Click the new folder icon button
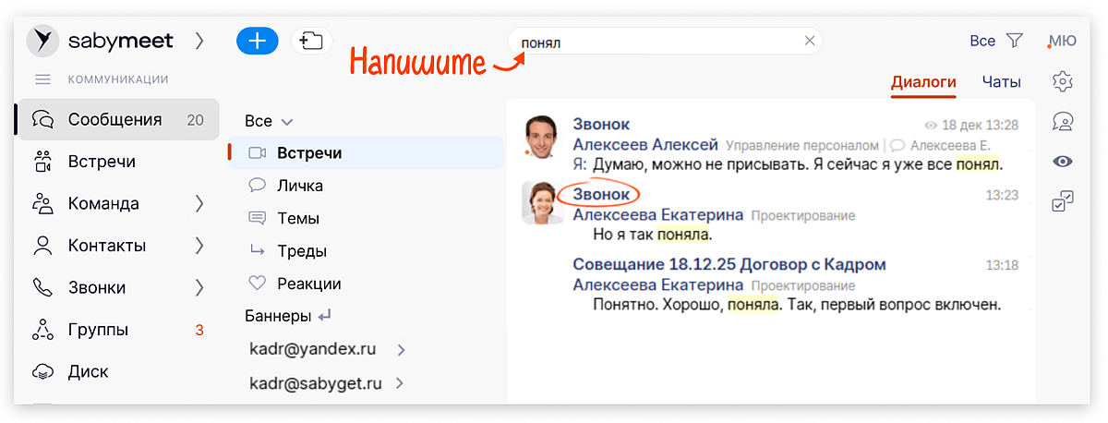1108x423 pixels. 312,41
